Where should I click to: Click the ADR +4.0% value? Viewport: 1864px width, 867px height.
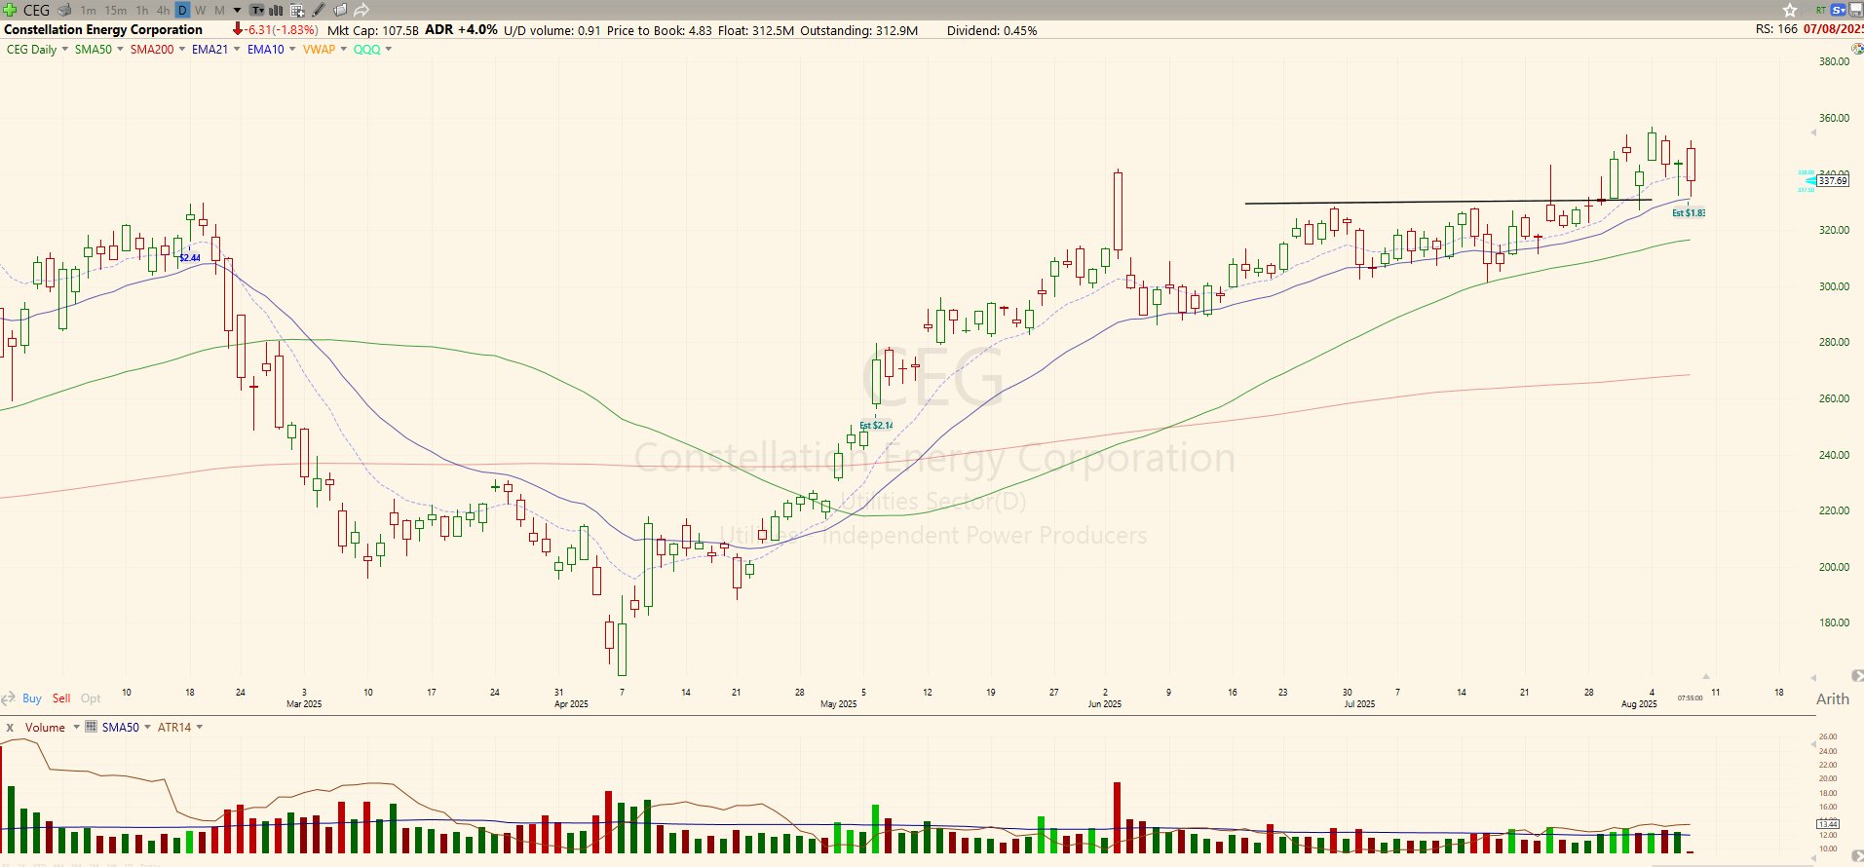coord(461,30)
